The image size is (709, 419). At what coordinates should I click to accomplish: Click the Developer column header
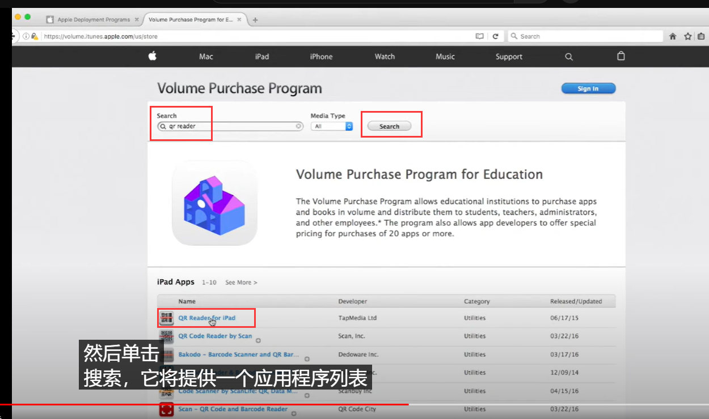coord(353,301)
